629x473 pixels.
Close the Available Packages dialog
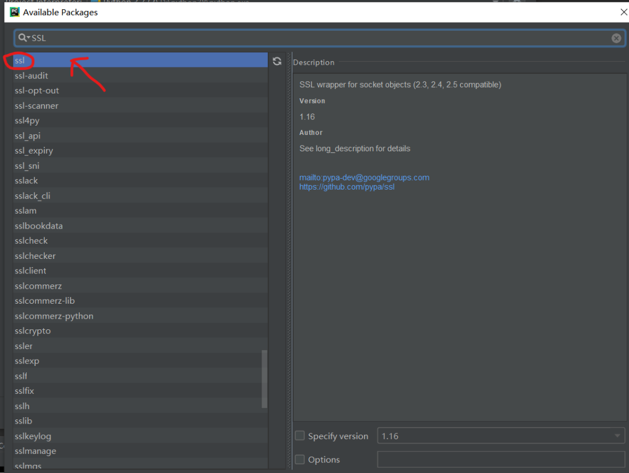point(623,12)
